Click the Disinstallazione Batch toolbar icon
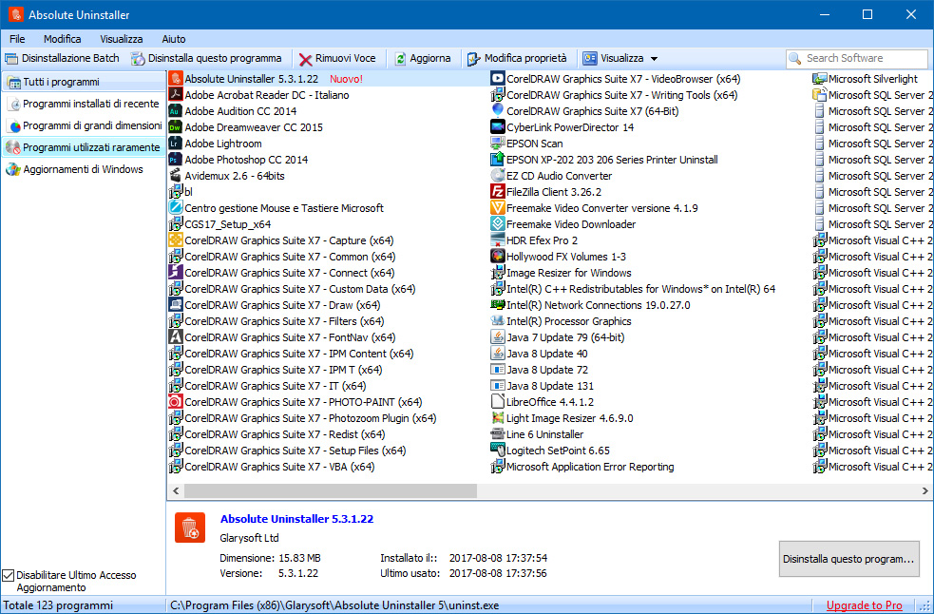 [11, 58]
